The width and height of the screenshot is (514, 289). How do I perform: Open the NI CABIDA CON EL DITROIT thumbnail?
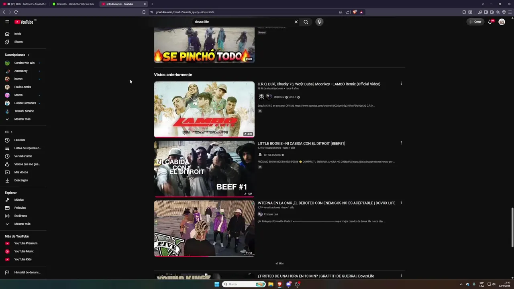pyautogui.click(x=204, y=169)
